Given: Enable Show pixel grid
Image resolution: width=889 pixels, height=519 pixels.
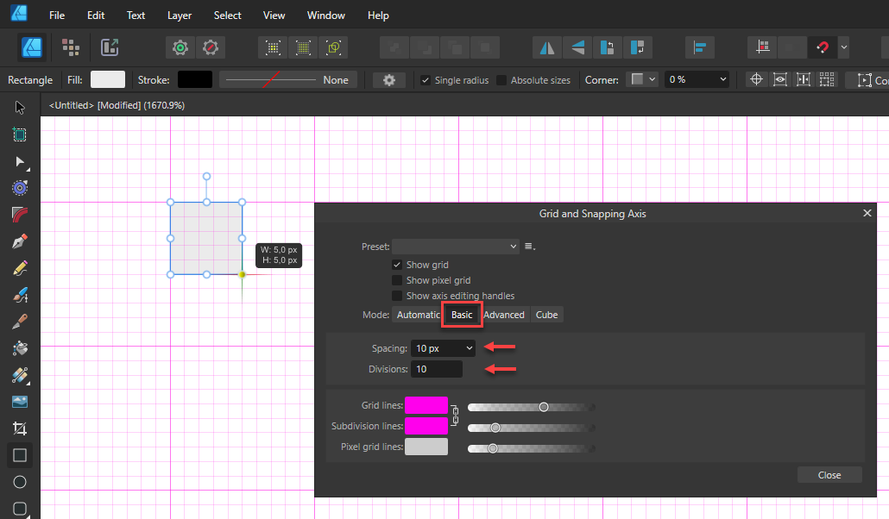Looking at the screenshot, I should click(x=399, y=280).
